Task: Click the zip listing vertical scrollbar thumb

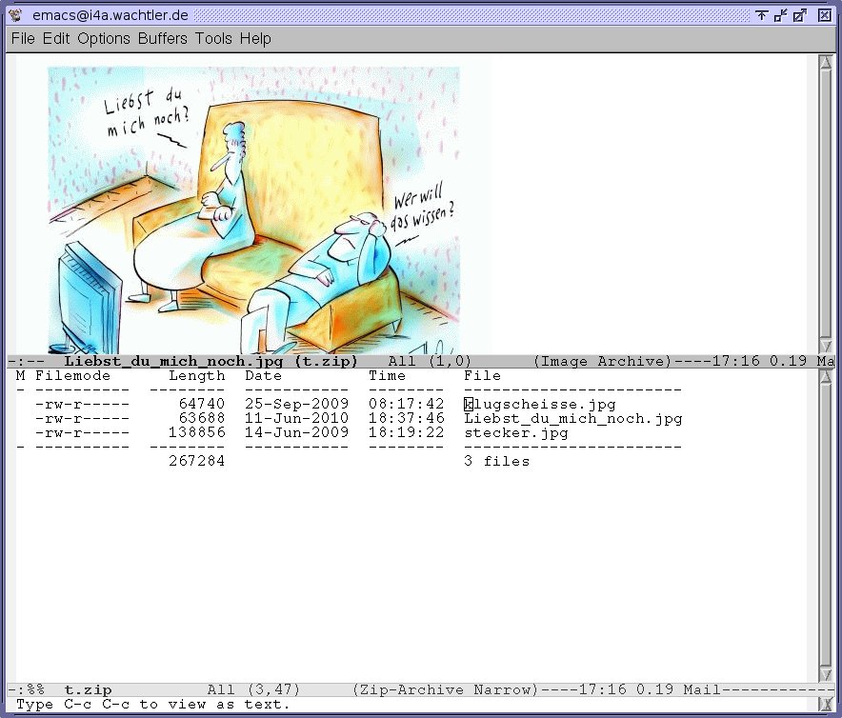Action: coord(826,525)
